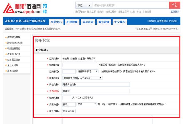
Task: Open 收到应聘简历 in the sidebar
Action: point(14,48)
